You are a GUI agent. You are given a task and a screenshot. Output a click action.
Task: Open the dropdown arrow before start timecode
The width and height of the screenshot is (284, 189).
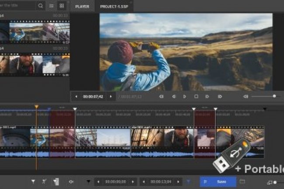click(x=89, y=182)
